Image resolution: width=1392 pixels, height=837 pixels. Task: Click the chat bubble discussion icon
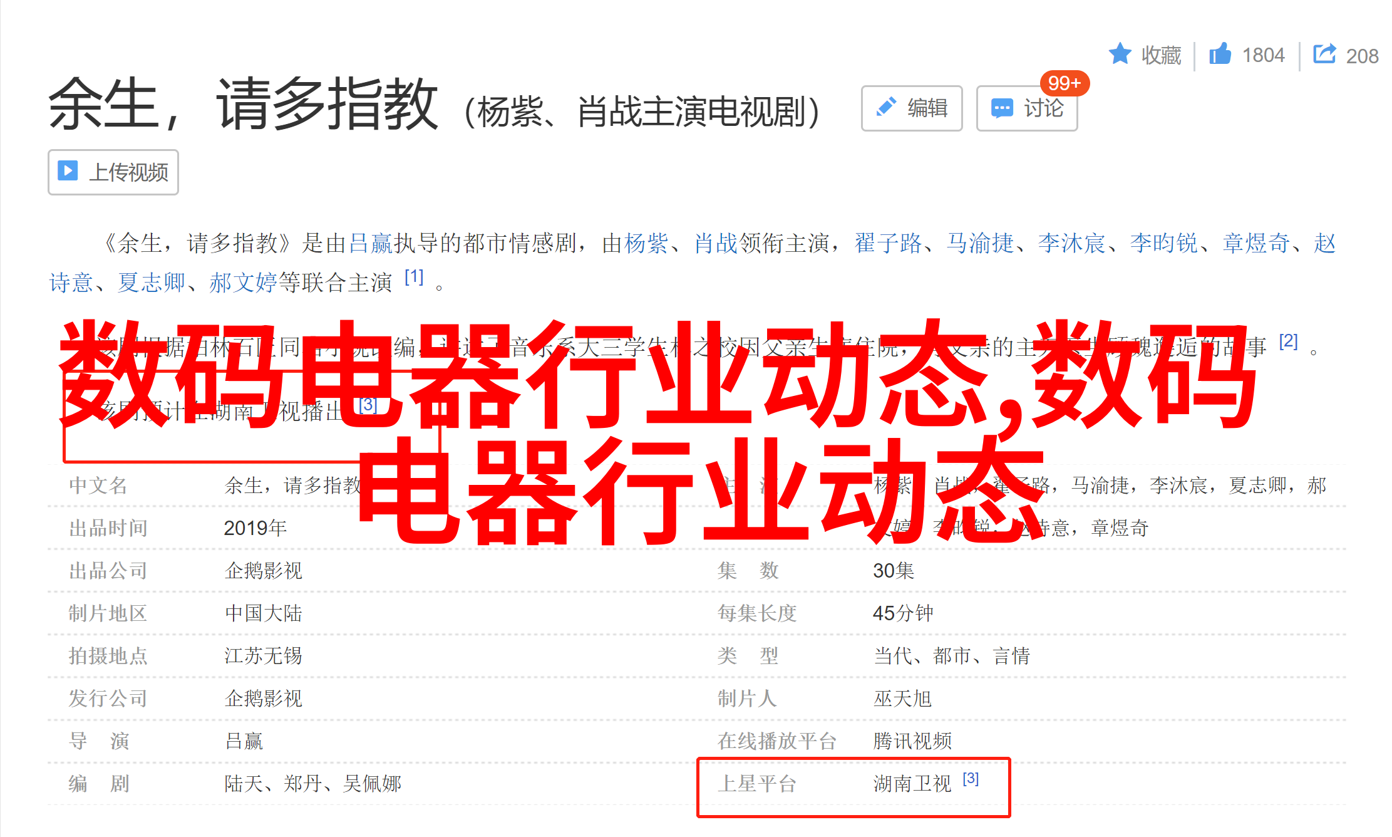point(1002,108)
